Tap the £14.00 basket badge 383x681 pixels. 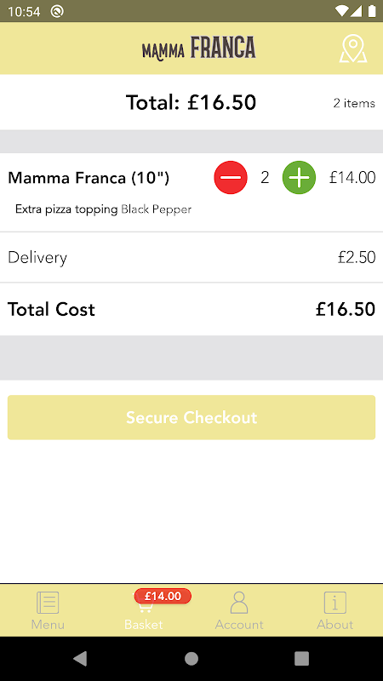coord(163,596)
